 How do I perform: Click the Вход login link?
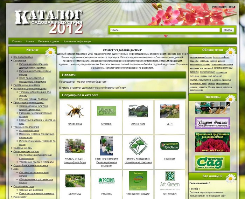click(x=232, y=7)
